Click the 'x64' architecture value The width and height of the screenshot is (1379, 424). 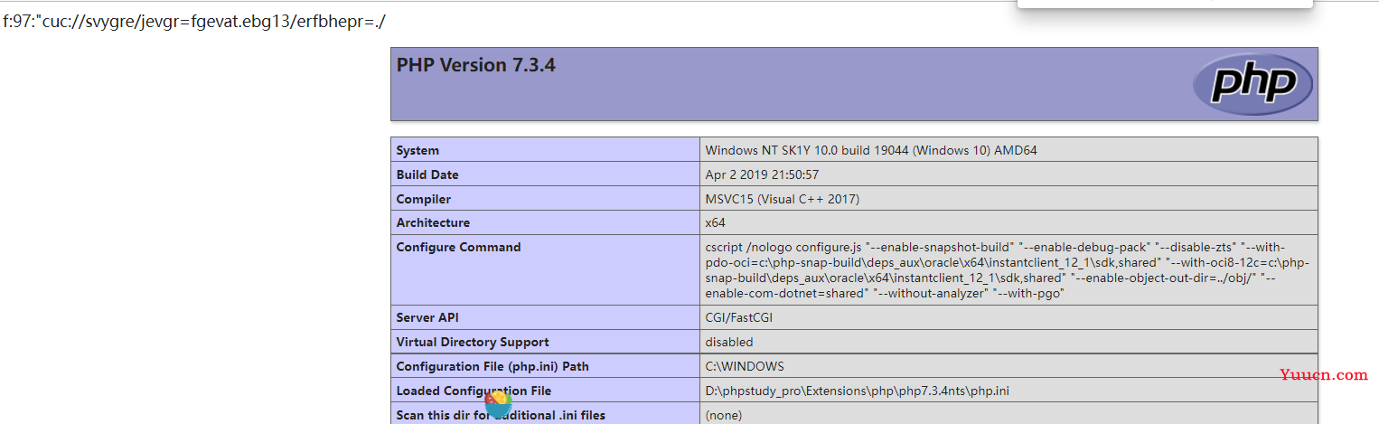point(715,222)
